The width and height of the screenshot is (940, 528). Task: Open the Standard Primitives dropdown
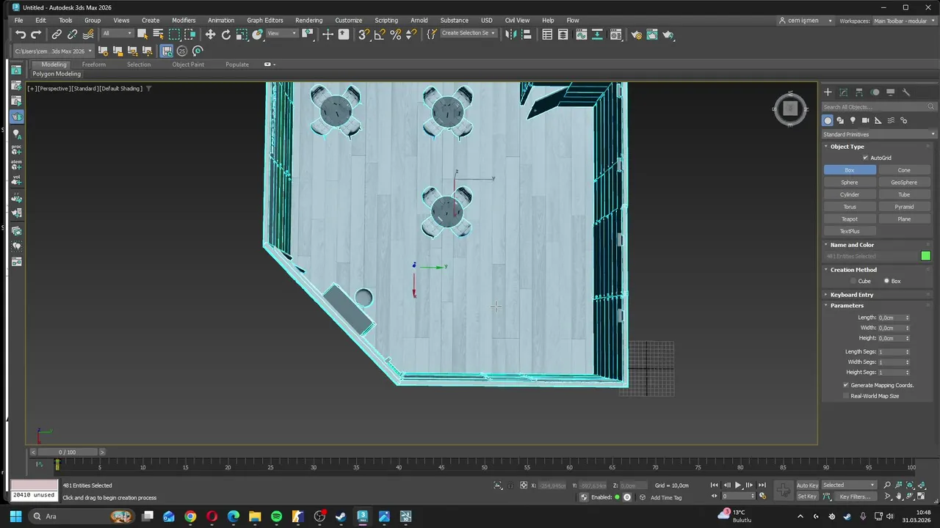coord(878,134)
